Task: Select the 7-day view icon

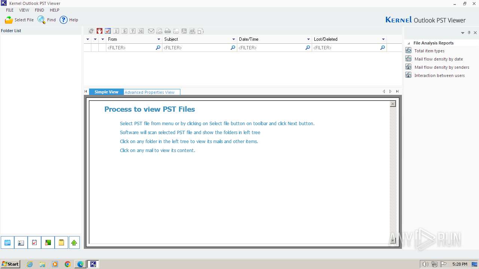Action: (132, 31)
